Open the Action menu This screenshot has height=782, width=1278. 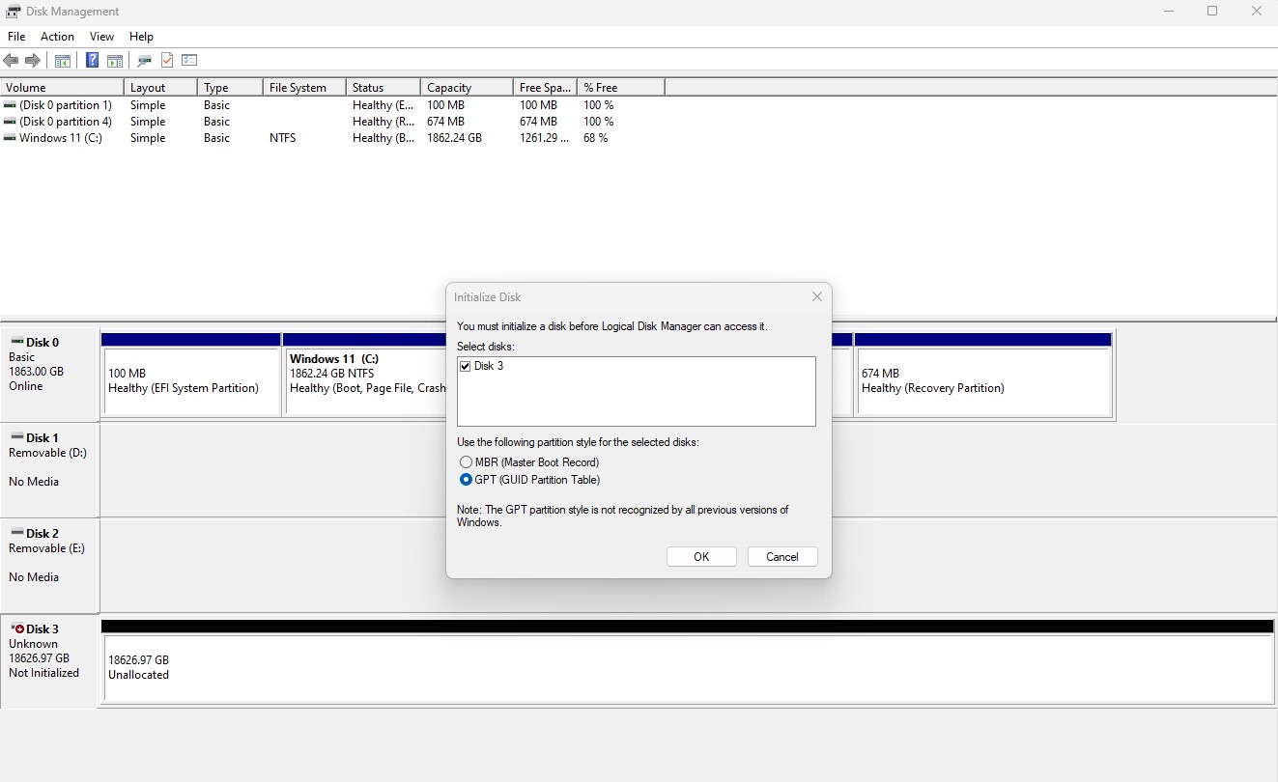(57, 37)
